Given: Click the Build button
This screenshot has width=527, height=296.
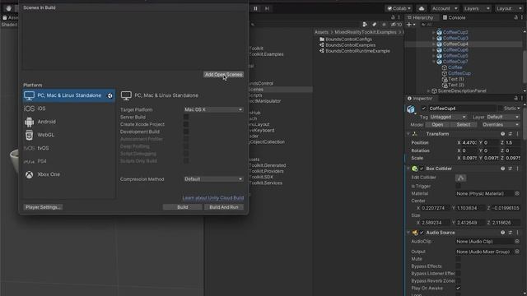Looking at the screenshot, I should tap(183, 207).
